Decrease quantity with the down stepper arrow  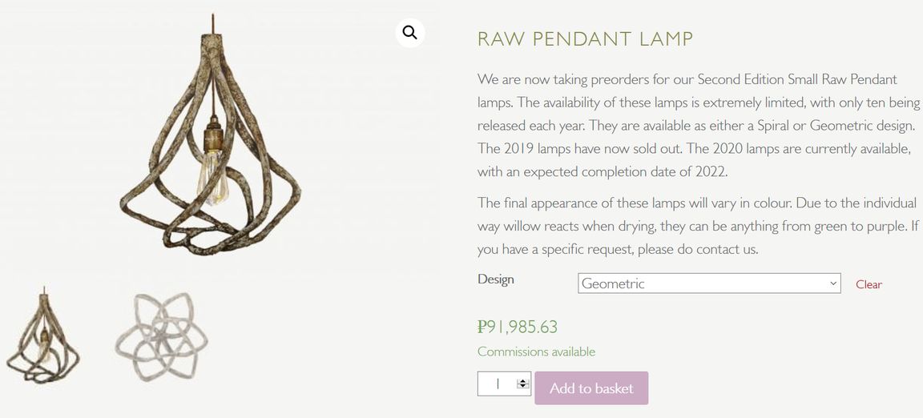(523, 388)
